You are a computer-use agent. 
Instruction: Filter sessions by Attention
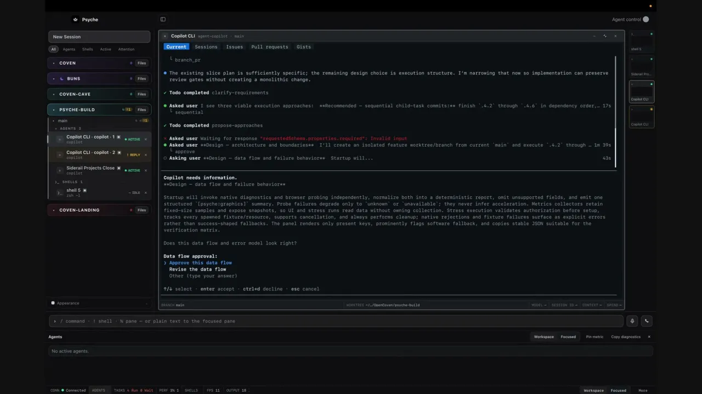click(x=126, y=49)
